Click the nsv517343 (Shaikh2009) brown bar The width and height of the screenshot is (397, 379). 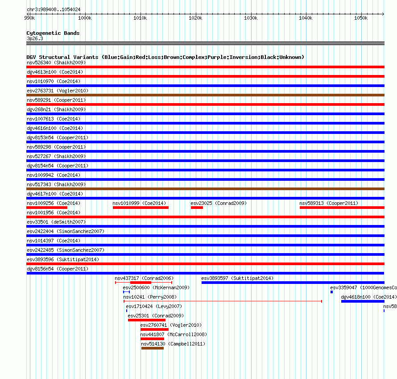tap(205, 189)
